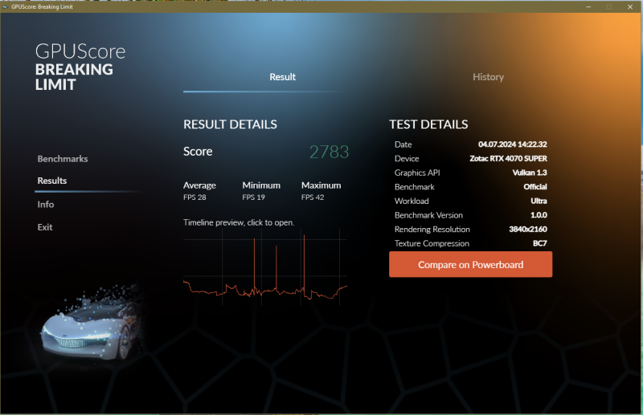Click the Average FPS 28 value

pos(195,197)
